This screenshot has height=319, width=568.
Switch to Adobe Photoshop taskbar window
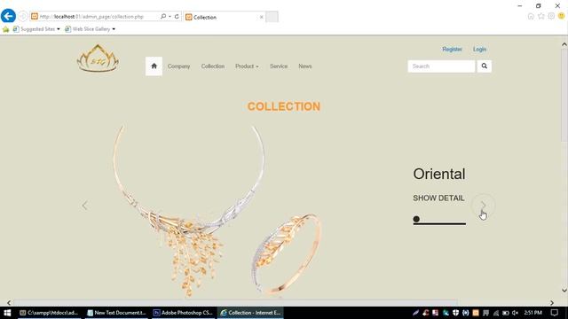[183, 313]
